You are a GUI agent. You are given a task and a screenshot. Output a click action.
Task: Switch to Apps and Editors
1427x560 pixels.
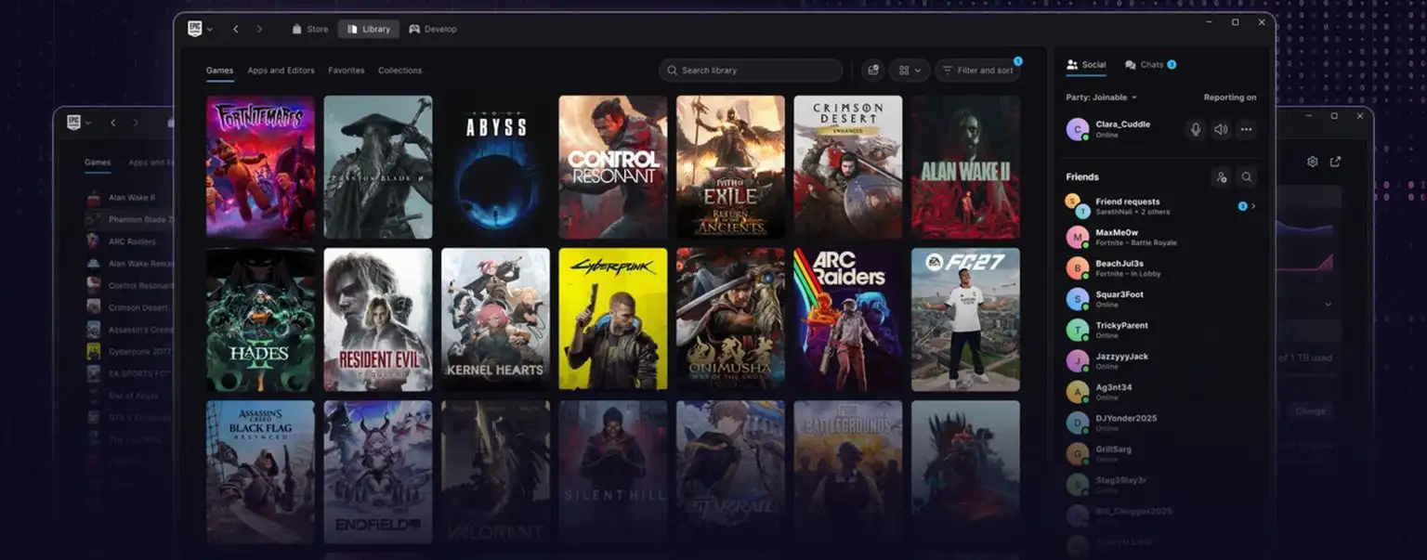281,71
